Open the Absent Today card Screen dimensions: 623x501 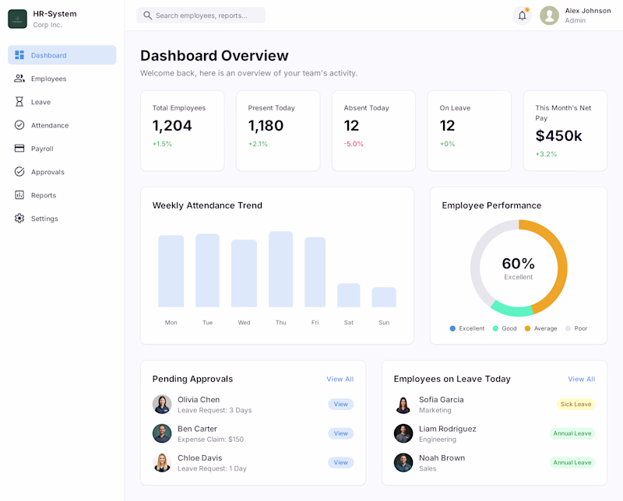point(374,131)
